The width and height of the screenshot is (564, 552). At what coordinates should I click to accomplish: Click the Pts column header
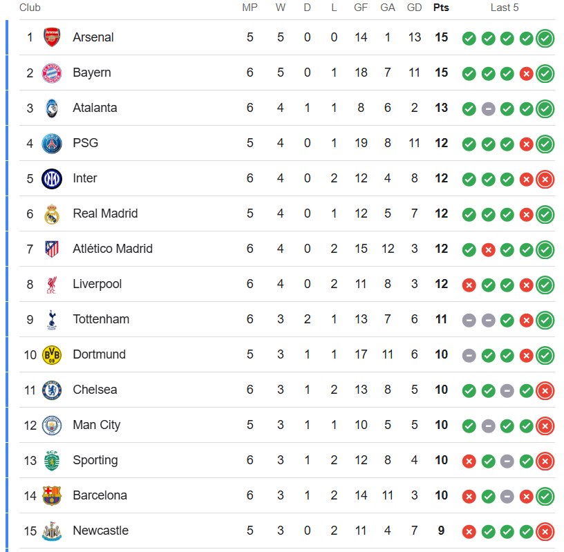click(x=441, y=8)
